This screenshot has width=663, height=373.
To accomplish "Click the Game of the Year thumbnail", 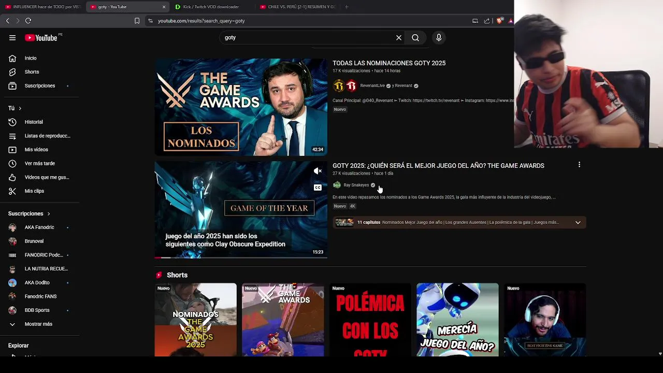I will (x=241, y=209).
